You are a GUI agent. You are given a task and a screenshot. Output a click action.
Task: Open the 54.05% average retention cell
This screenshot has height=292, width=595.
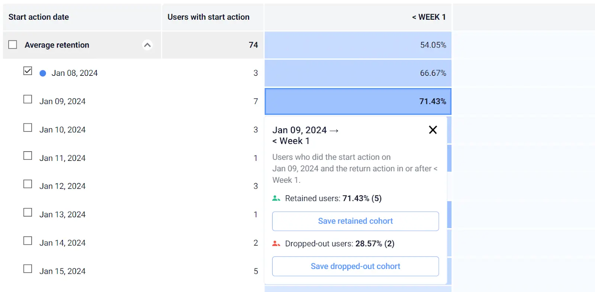click(358, 45)
